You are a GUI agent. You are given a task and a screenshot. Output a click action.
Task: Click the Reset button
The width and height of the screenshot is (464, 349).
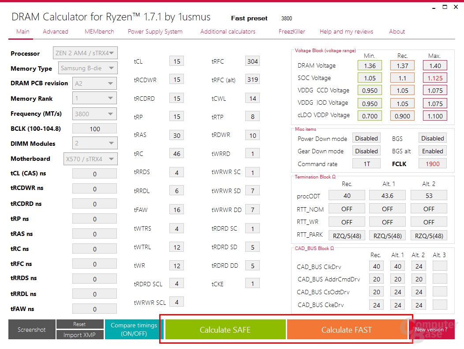pyautogui.click(x=79, y=324)
